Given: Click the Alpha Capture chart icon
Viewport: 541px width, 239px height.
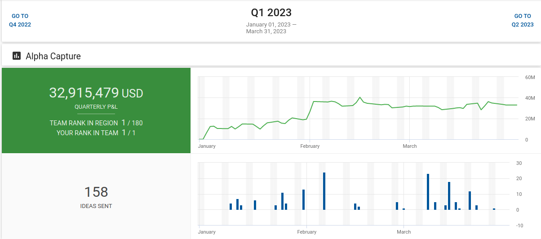Looking at the screenshot, I should point(17,56).
